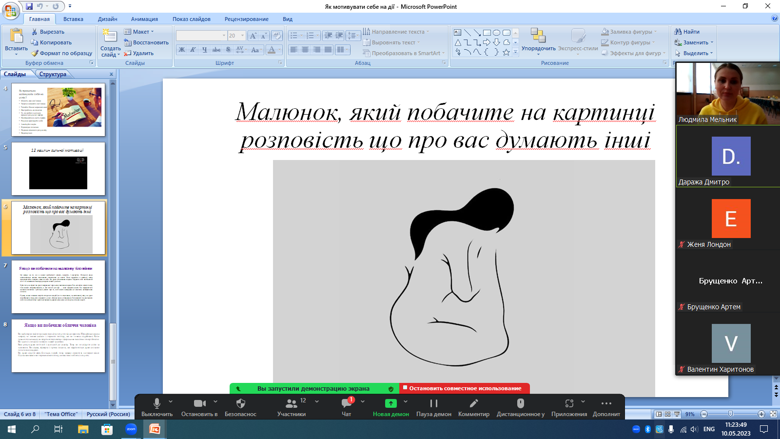780x439 pixels.
Task: Click the zoom level 91% button
Action: click(x=690, y=414)
